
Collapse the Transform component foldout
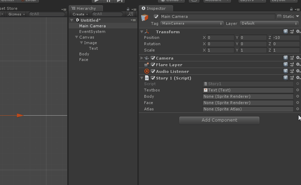click(x=142, y=32)
